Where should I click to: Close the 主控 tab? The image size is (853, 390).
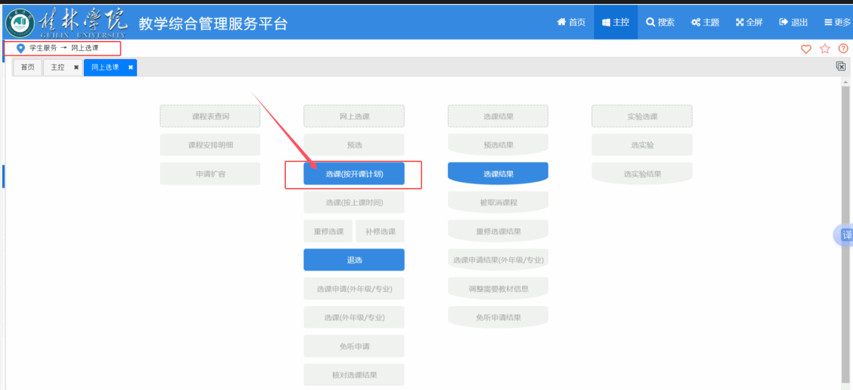(x=76, y=67)
